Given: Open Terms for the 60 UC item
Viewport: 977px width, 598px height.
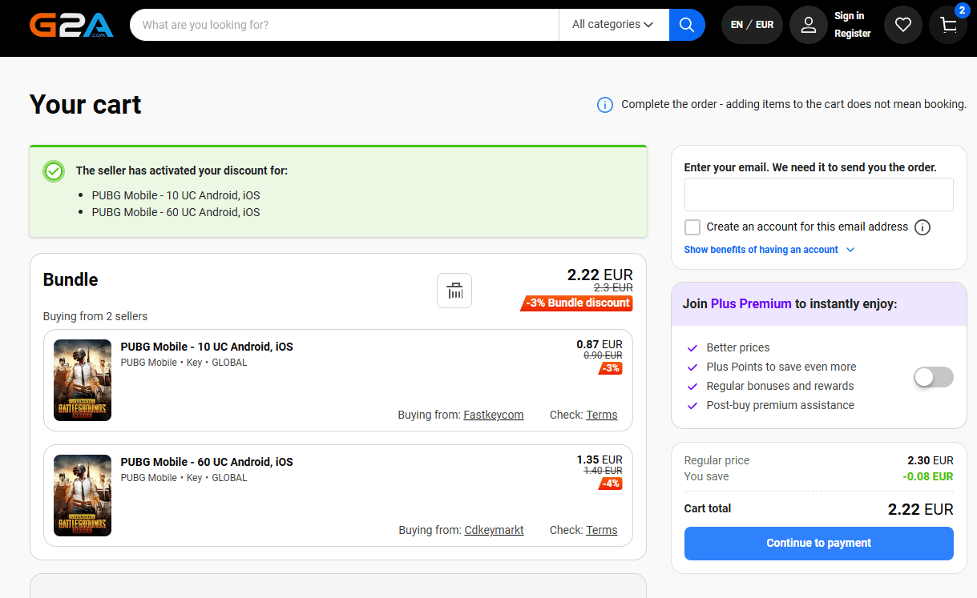Looking at the screenshot, I should click(602, 530).
